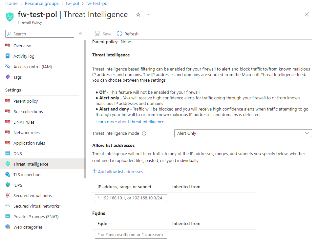Follow Learn more about threat intelligence link
This screenshot has height=244, width=318.
pyautogui.click(x=130, y=122)
